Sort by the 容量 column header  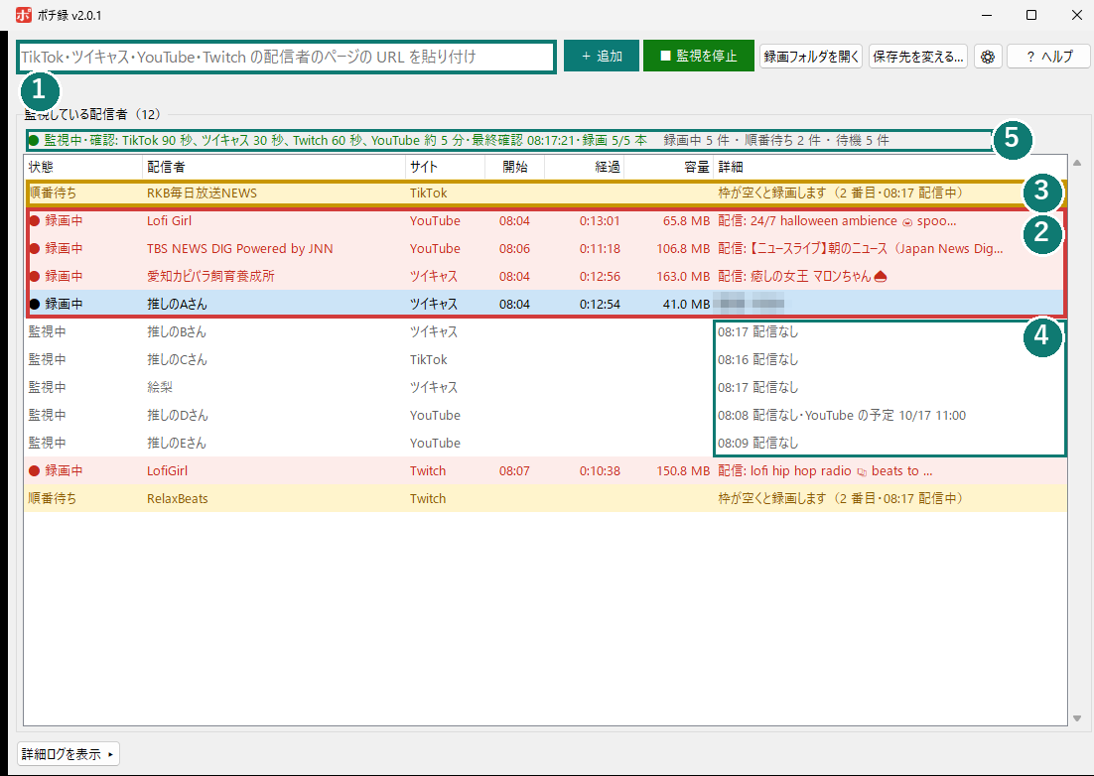coord(668,168)
